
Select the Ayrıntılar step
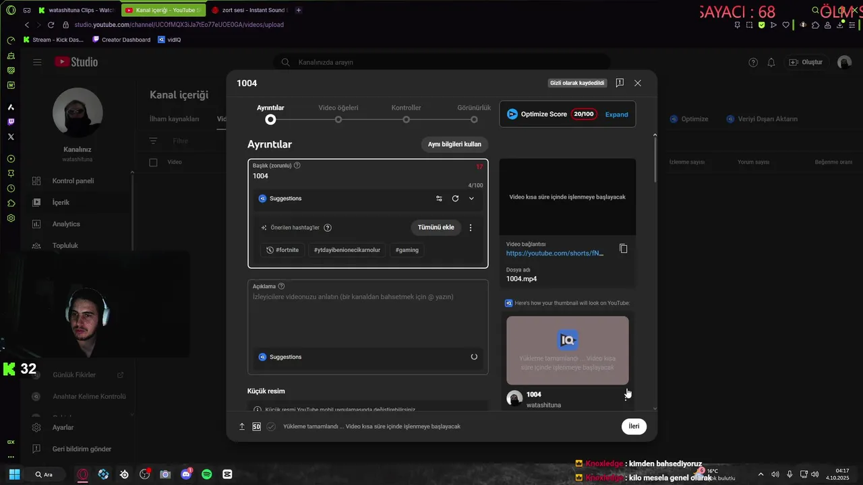coord(270,113)
